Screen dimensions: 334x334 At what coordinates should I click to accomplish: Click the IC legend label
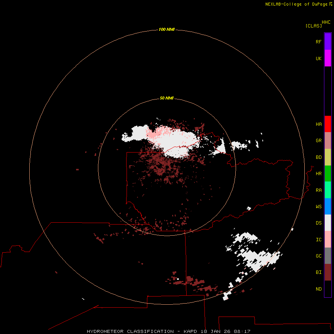click(x=318, y=240)
